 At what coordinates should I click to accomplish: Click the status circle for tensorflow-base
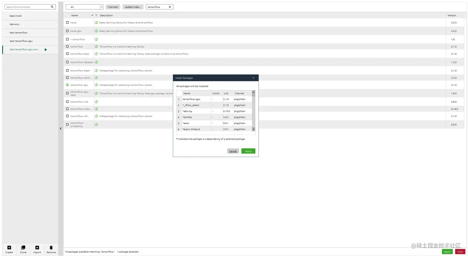click(96, 54)
